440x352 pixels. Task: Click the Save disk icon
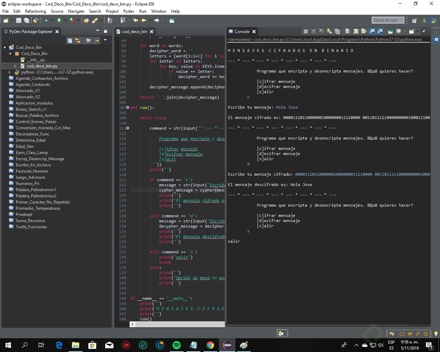[19, 21]
